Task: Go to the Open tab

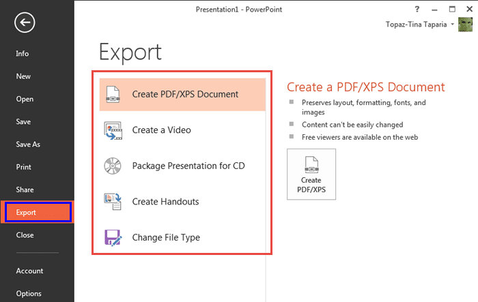Action: point(25,100)
